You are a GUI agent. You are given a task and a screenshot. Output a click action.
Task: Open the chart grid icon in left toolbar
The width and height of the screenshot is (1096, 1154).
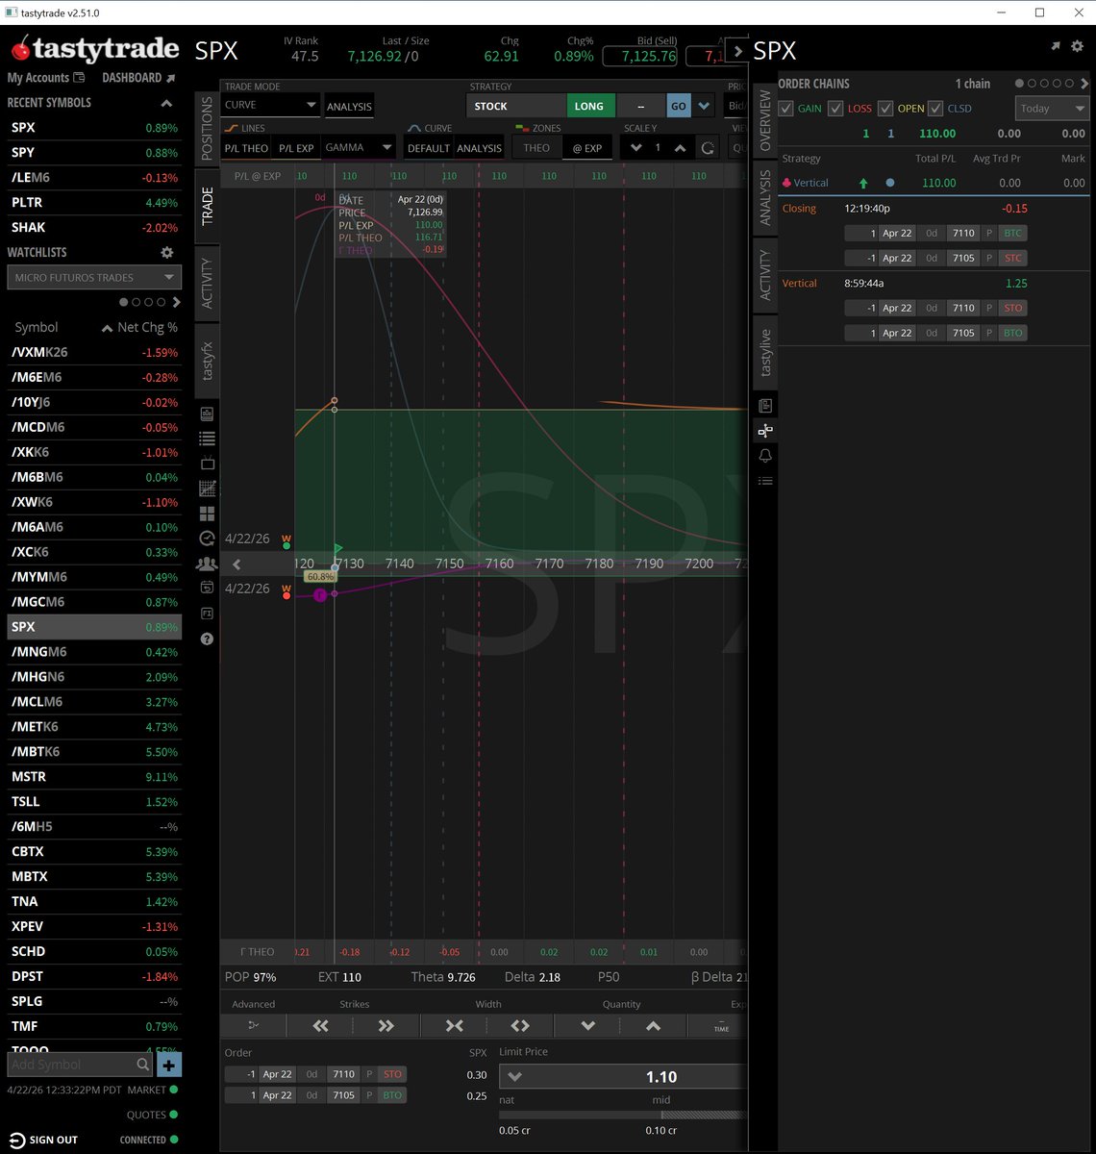[x=207, y=489]
